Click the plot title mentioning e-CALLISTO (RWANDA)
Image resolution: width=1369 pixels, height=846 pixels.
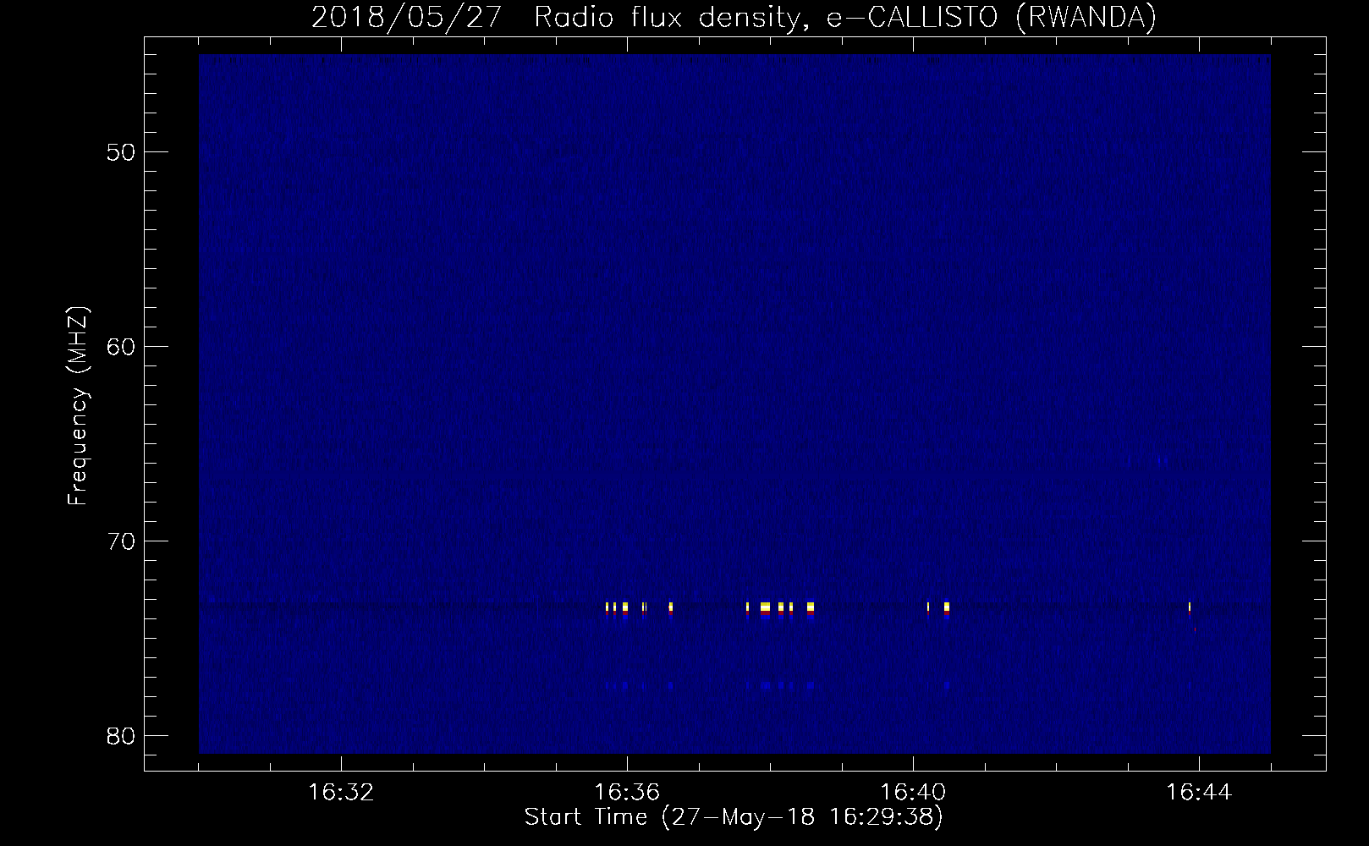click(734, 17)
